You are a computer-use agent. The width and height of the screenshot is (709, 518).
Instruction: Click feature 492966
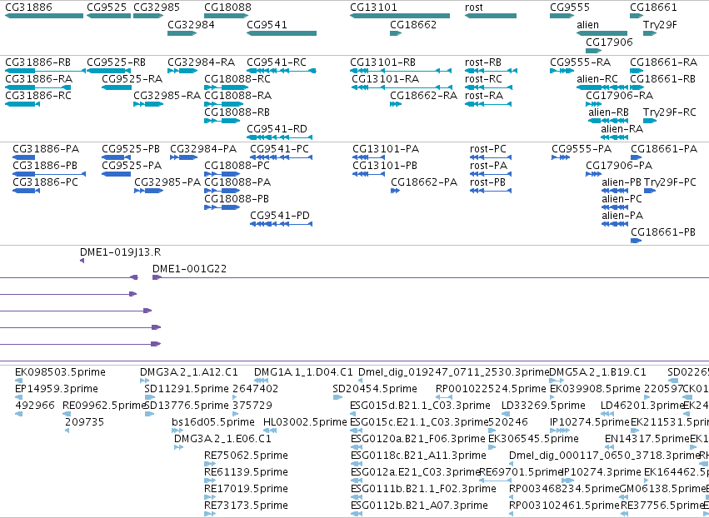click(18, 414)
